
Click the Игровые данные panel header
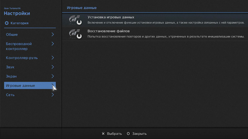coord(81,8)
